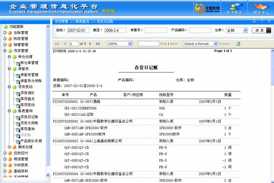Click the Find link in report toolbar
This screenshot has height=183, width=274.
pyautogui.click(x=163, y=44)
